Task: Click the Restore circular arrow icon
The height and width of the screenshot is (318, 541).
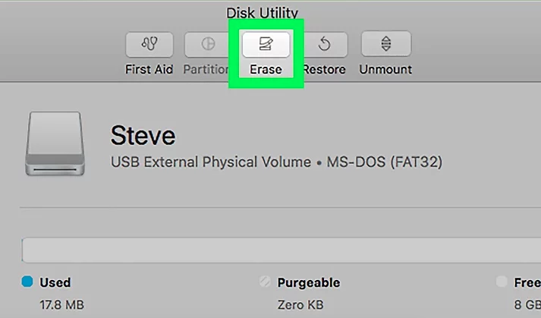Action: [324, 45]
